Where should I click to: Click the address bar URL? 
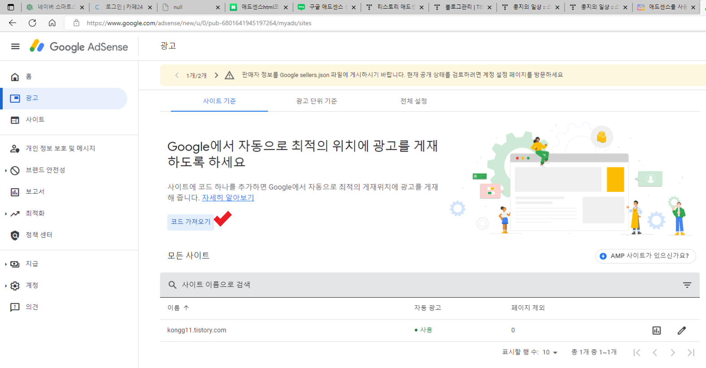click(x=199, y=23)
